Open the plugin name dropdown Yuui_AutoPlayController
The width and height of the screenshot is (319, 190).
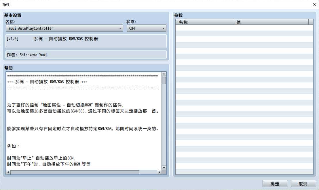(64, 28)
